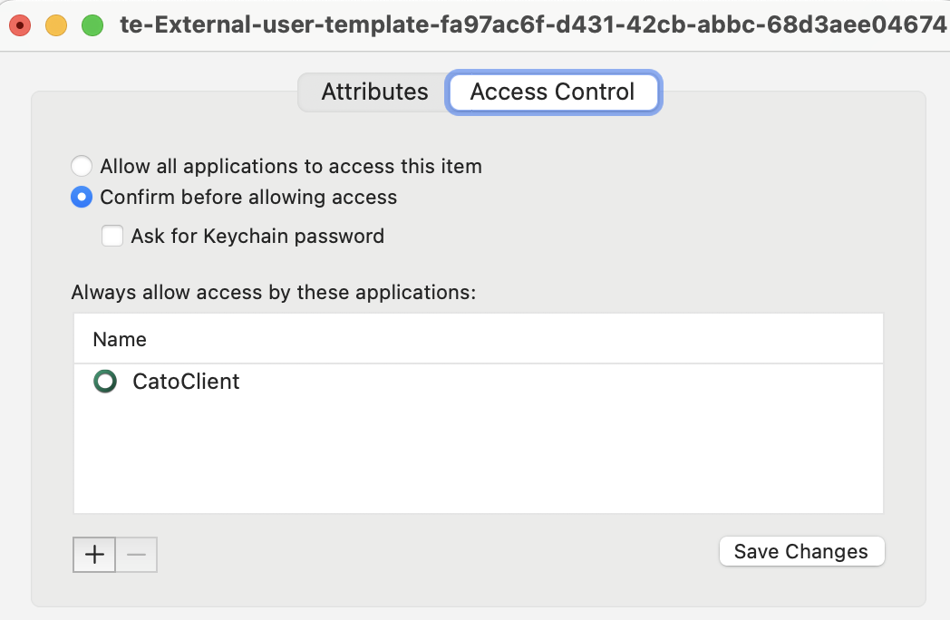
Task: Switch to the Access Control tab
Action: [x=553, y=92]
